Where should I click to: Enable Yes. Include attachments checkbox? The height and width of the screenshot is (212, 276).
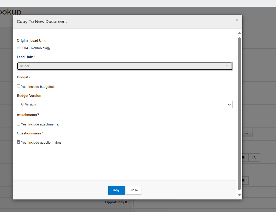tap(18, 124)
